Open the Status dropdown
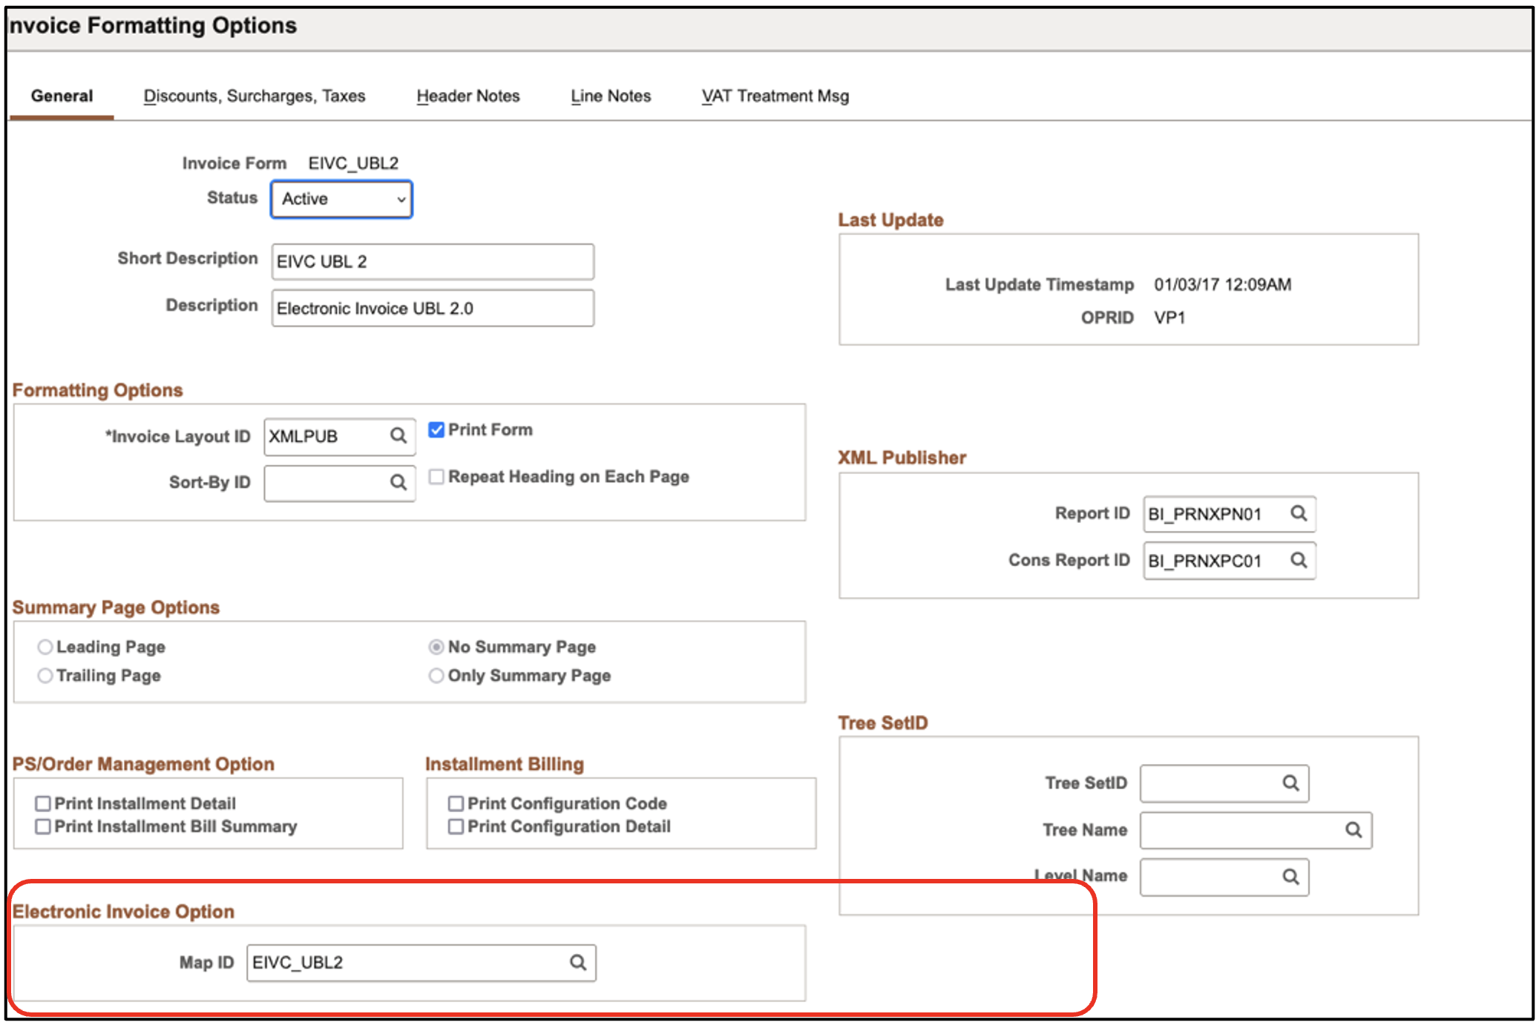This screenshot has width=1539, height=1028. tap(341, 199)
